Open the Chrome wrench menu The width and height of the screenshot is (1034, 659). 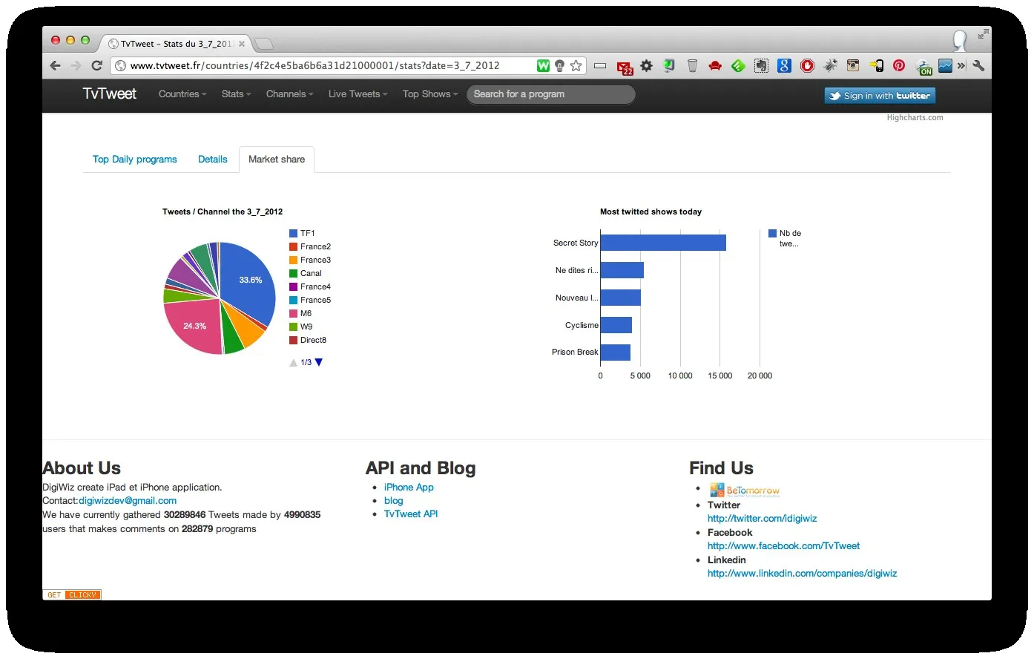[978, 65]
